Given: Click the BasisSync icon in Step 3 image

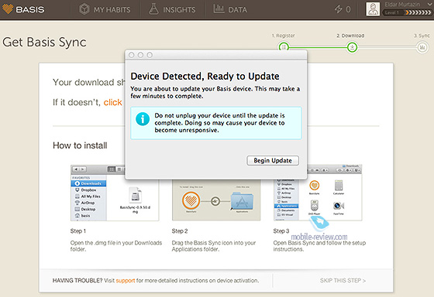Looking at the screenshot, I should tap(314, 185).
